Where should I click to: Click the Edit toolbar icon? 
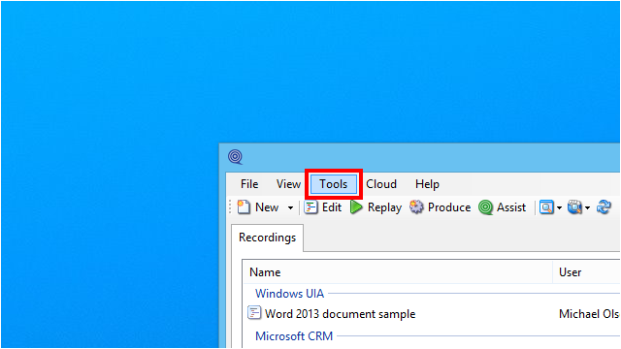point(310,206)
